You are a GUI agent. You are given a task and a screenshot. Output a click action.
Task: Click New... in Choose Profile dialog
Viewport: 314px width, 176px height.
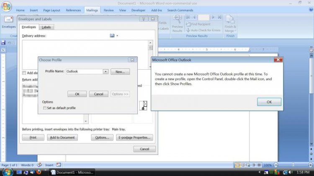(120, 72)
